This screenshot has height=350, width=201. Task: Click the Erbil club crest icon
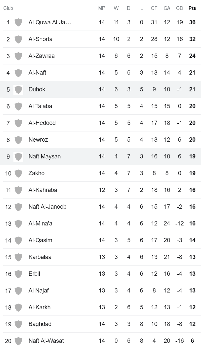click(18, 274)
